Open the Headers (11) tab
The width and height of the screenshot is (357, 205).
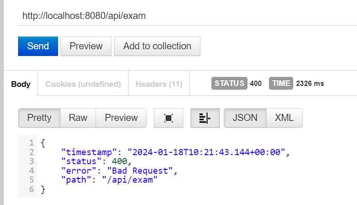click(159, 84)
